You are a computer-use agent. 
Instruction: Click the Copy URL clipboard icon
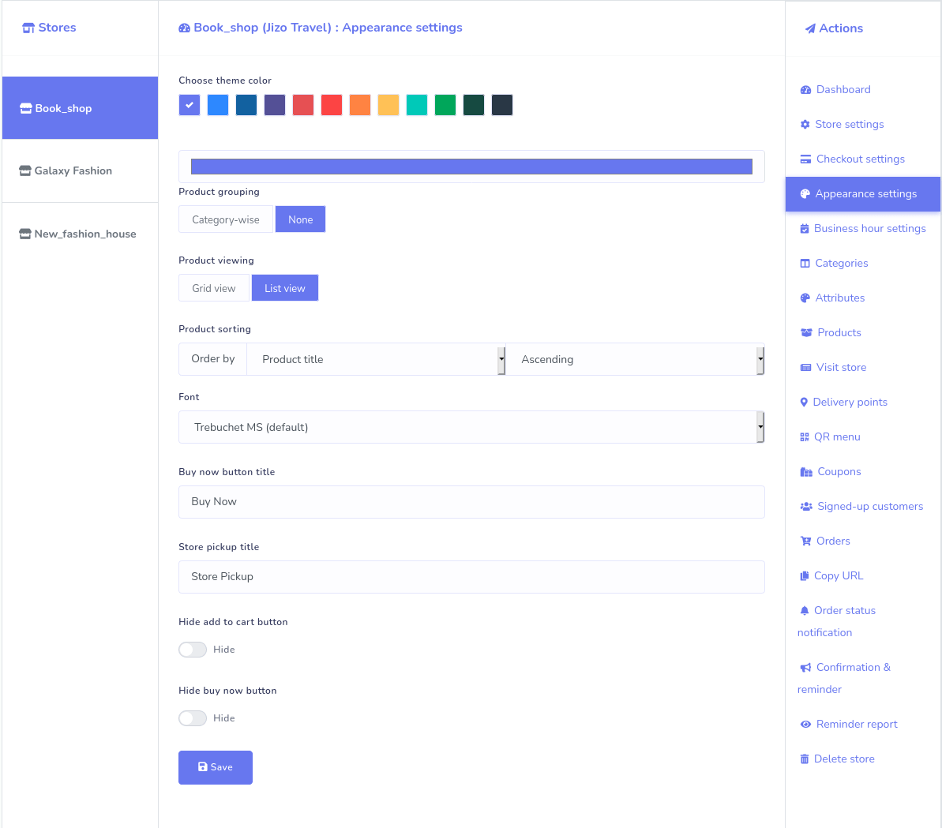805,576
